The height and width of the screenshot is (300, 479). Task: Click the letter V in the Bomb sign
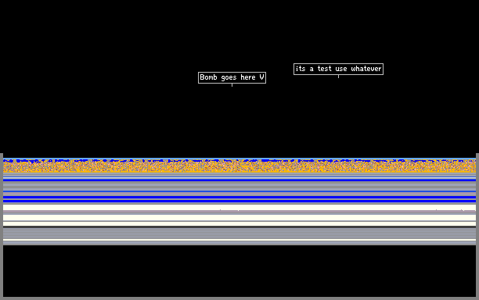point(261,77)
